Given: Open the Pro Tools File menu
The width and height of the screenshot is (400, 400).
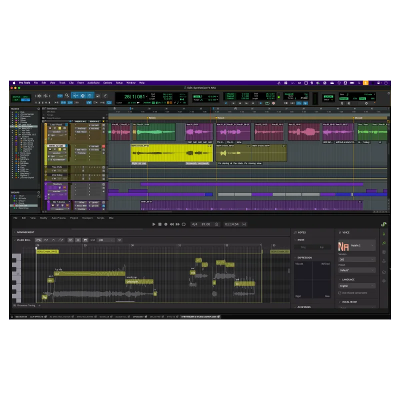Looking at the screenshot, I should [35, 83].
